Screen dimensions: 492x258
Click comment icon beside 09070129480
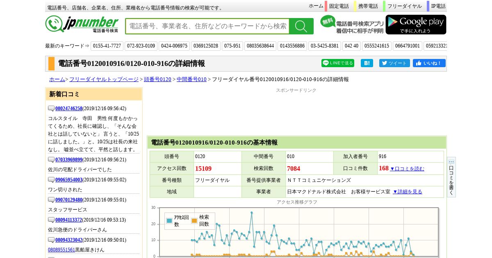click(51, 200)
